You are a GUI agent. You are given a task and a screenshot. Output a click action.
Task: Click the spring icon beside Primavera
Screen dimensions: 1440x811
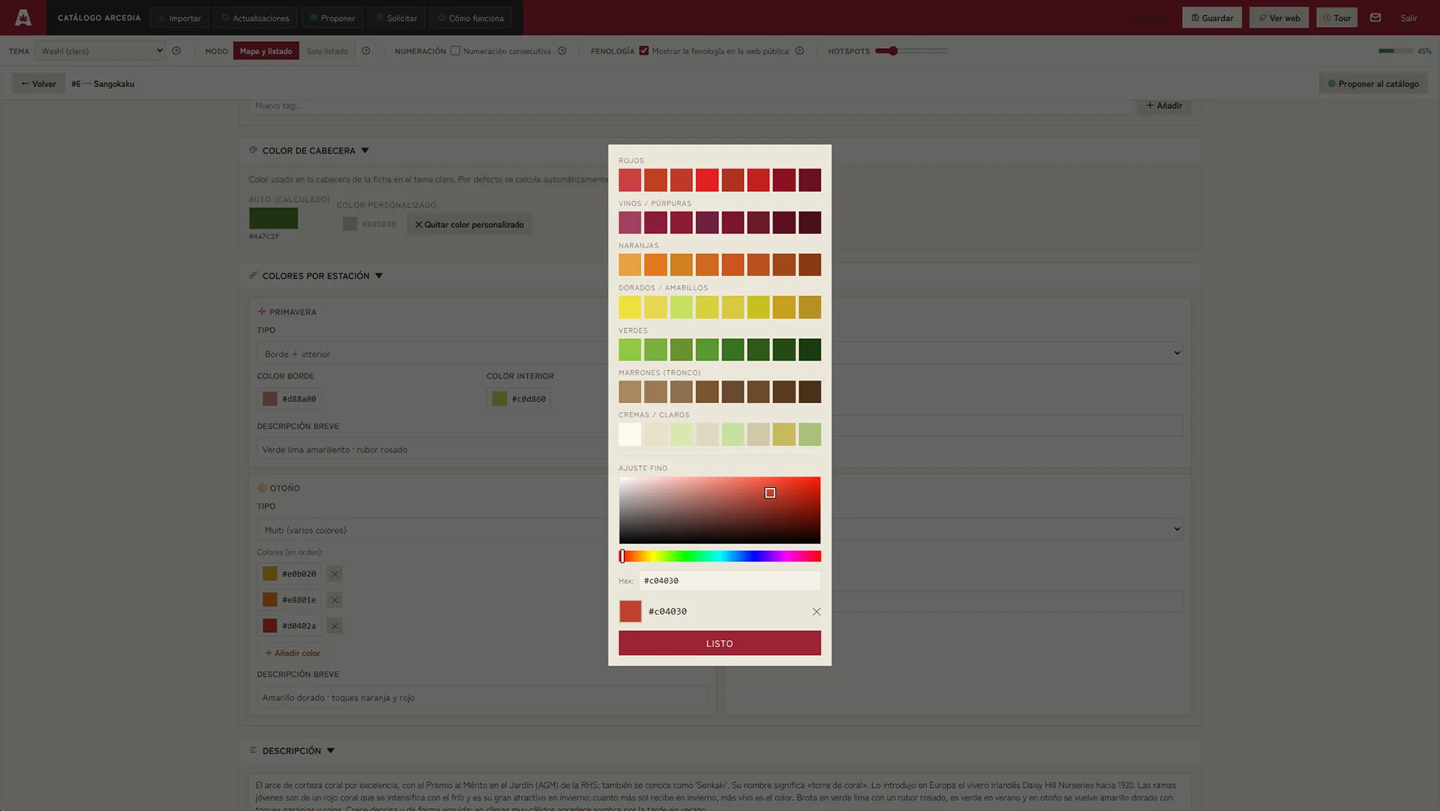262,312
